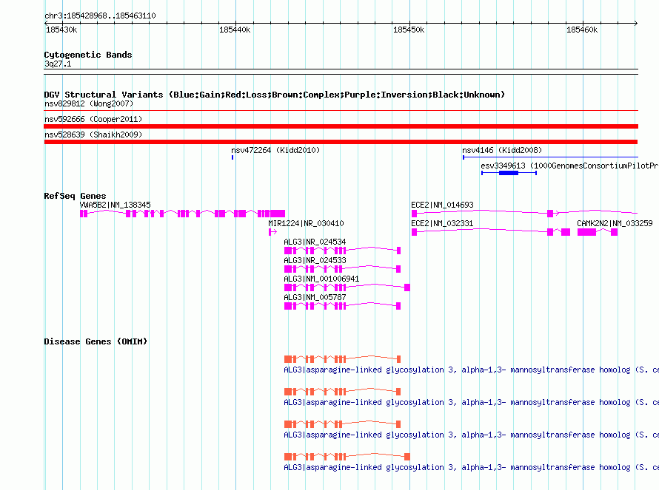Click the blue nsv4146 gain line
The height and width of the screenshot is (490, 659).
[550, 157]
